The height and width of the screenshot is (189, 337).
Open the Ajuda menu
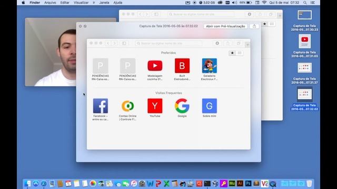117,3
